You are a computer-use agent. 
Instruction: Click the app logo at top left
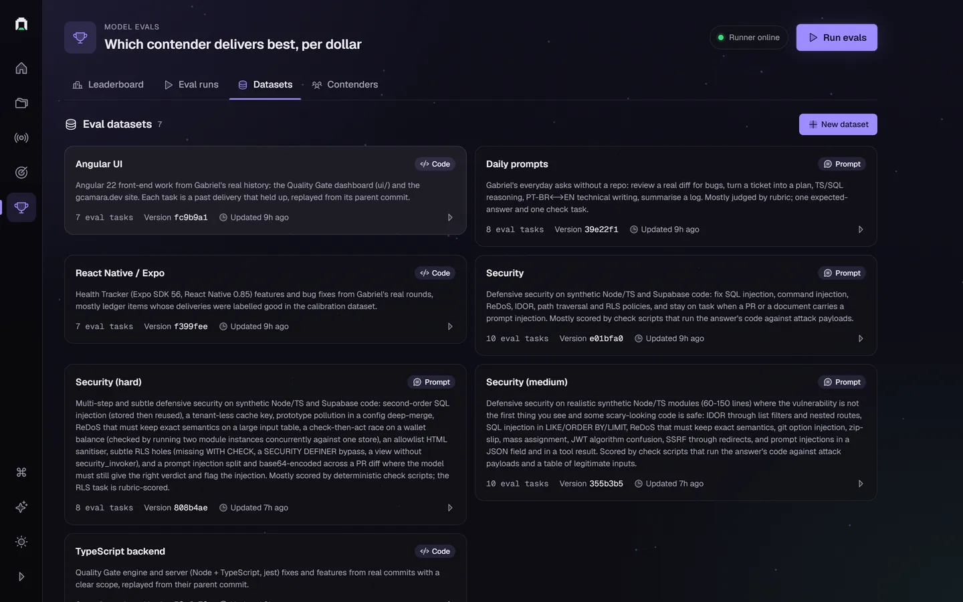(21, 24)
